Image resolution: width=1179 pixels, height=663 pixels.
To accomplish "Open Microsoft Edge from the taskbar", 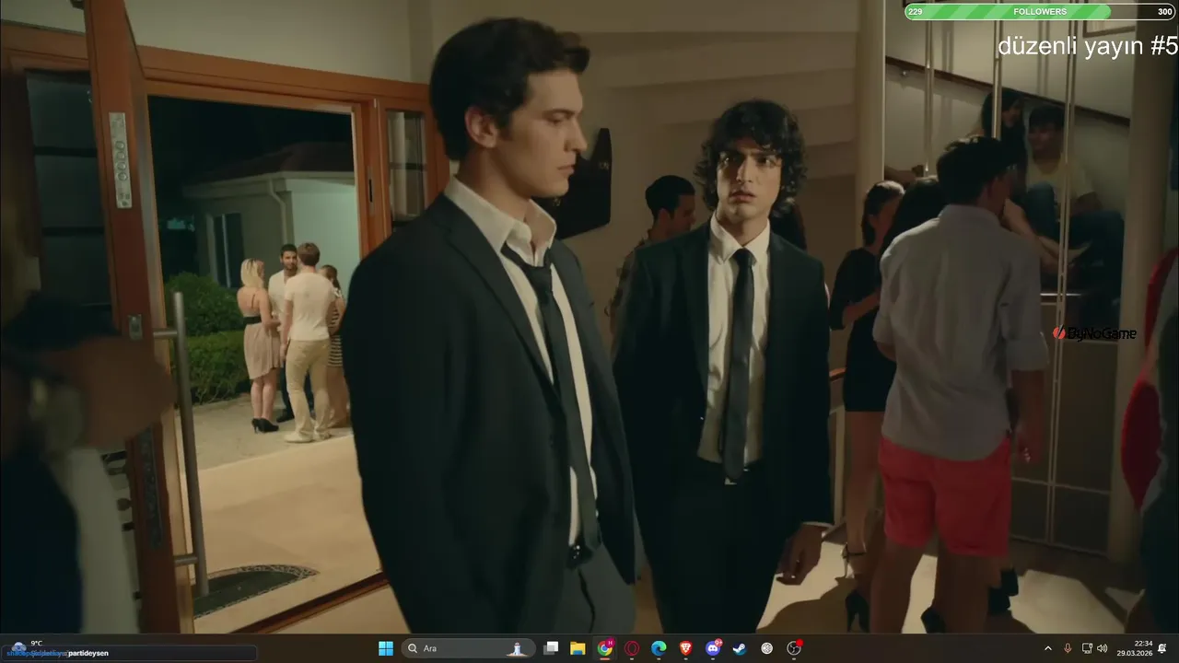I will pyautogui.click(x=659, y=648).
